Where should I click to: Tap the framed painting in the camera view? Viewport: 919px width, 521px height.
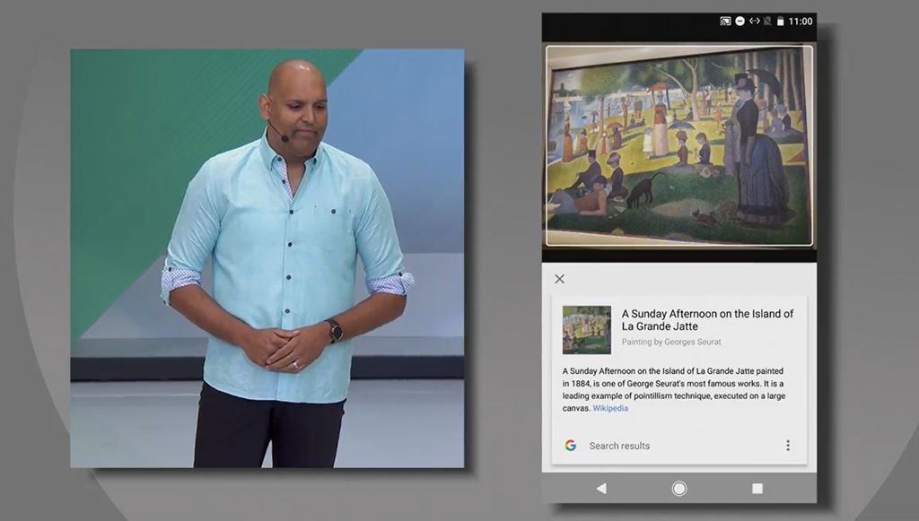click(679, 146)
